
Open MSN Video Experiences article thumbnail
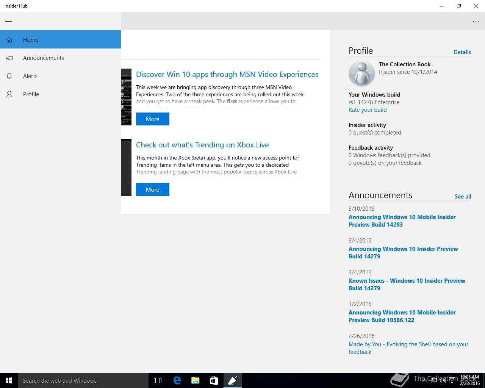click(126, 97)
